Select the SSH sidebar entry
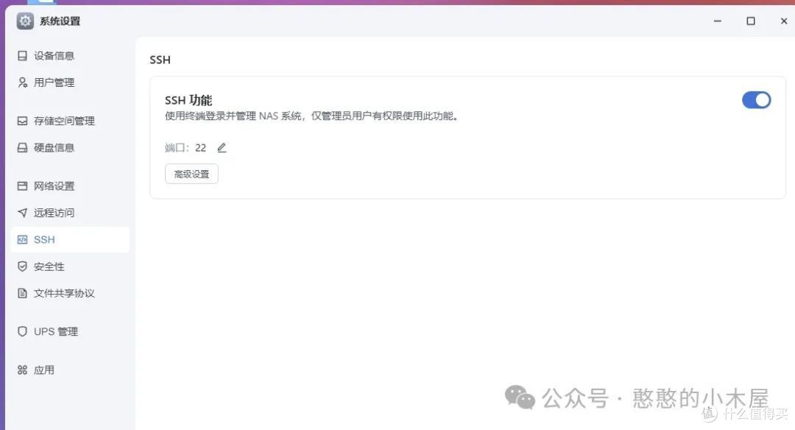795x430 pixels. 70,239
